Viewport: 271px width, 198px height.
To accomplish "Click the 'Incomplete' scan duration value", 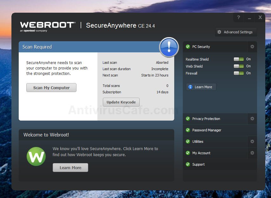I will tap(160, 69).
